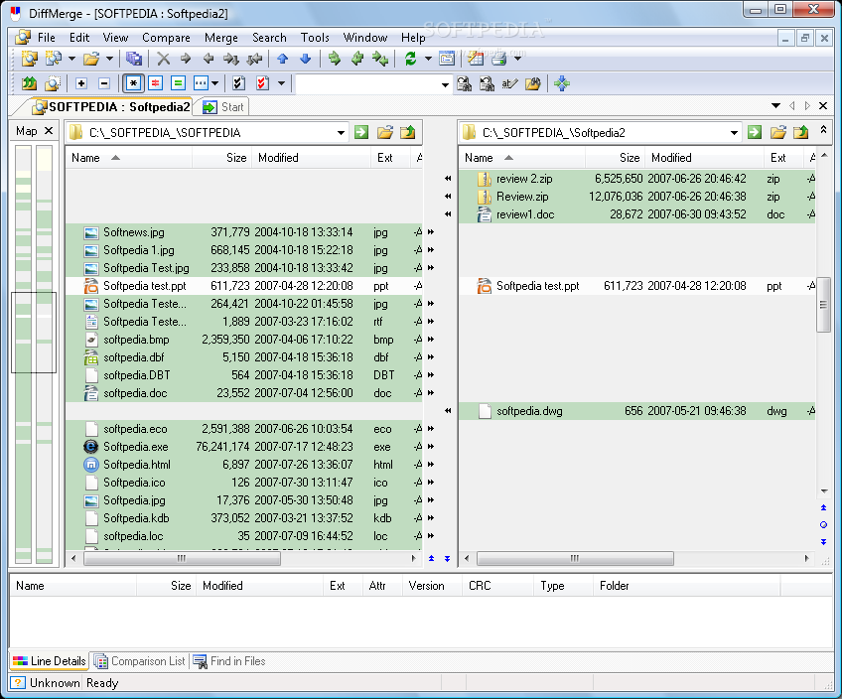Click the left pane green go arrow button

click(361, 132)
